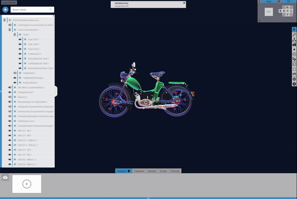297x199 pixels.
Task: Click the blue plus add button
Action: point(5,9)
